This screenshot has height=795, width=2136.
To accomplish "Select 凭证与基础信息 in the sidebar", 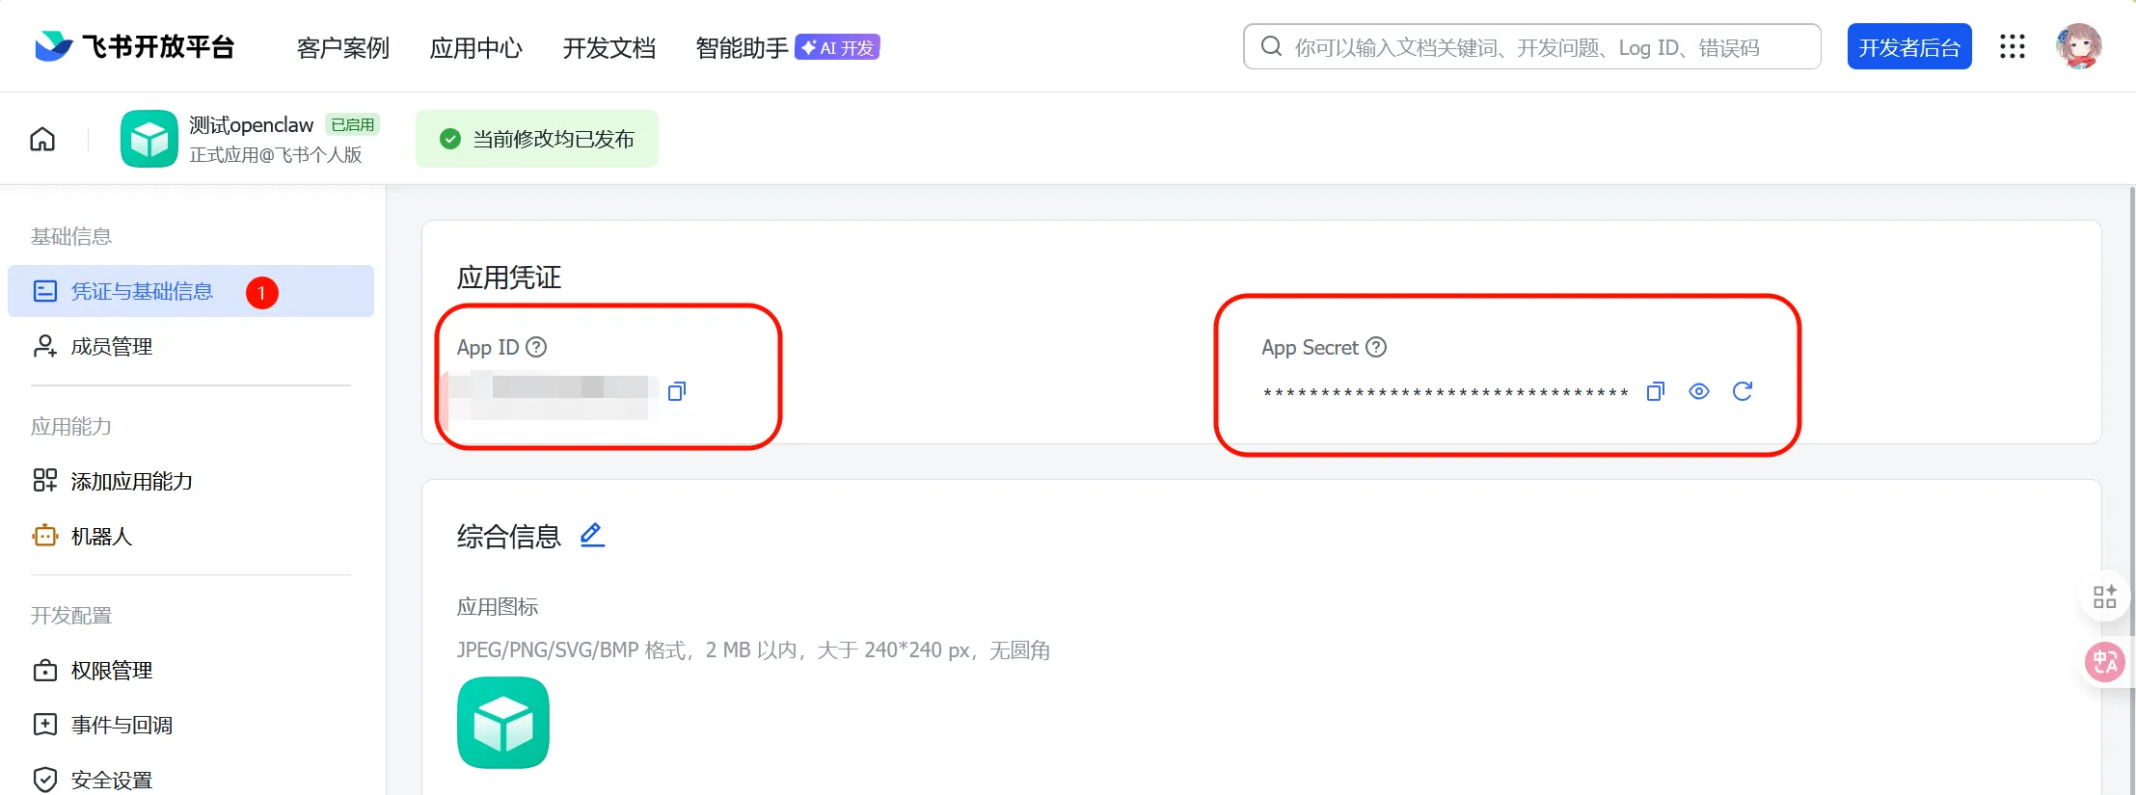I will (x=191, y=291).
